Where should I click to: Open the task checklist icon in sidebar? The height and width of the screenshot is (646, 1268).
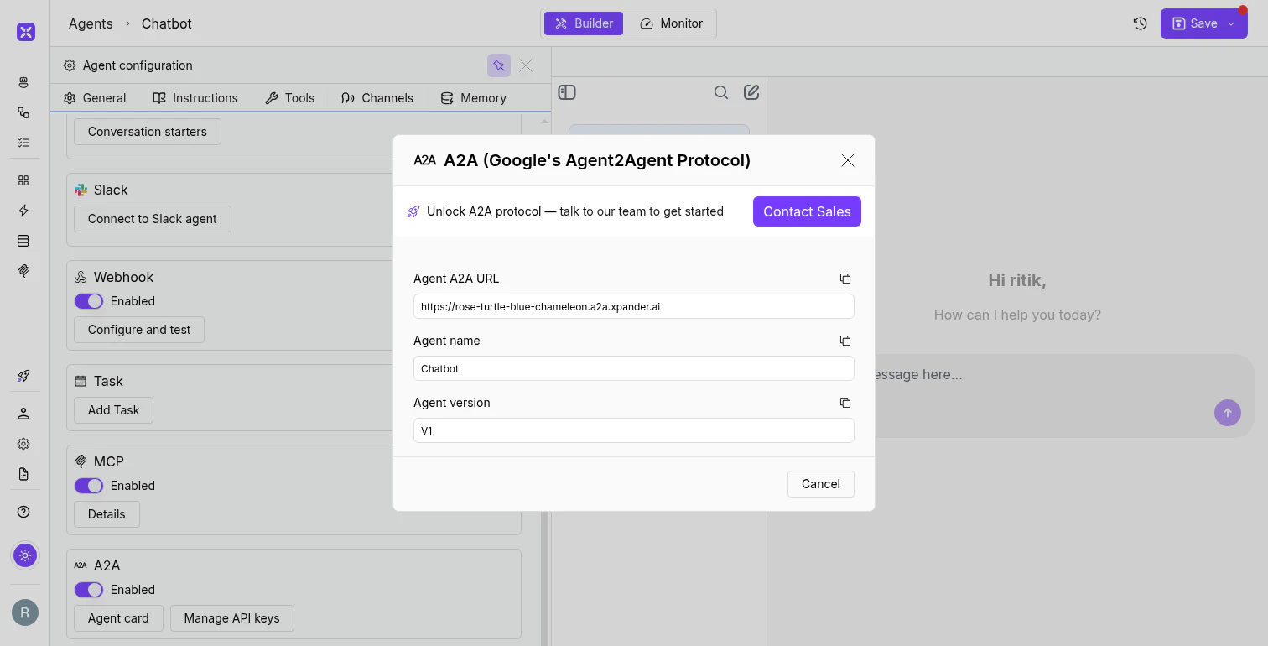[x=23, y=143]
